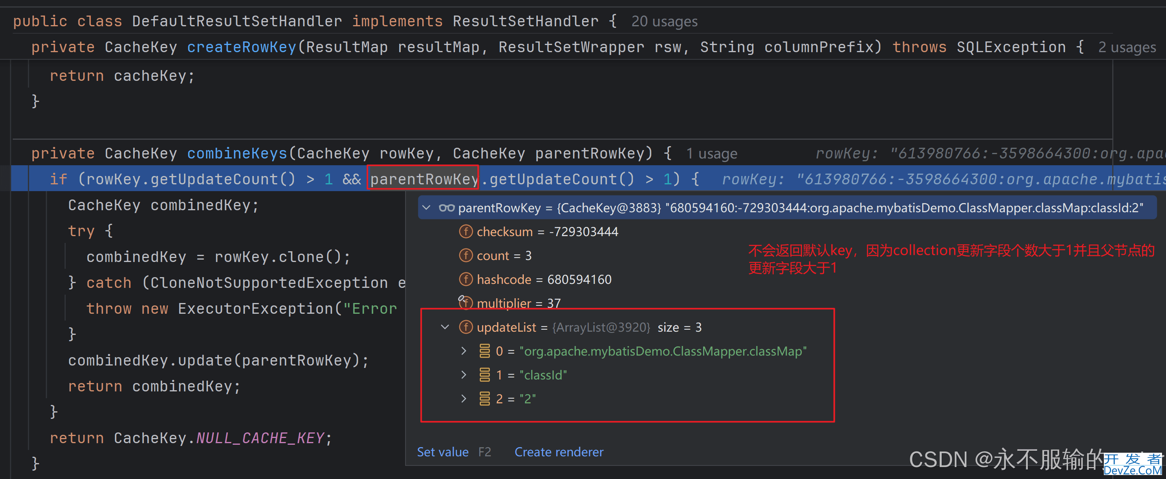The image size is (1166, 479).
Task: Click 'checksum = -729303444' row
Action: tap(547, 232)
